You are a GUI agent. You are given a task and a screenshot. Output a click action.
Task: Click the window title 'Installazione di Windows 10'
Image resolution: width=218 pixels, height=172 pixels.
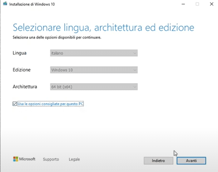pos(32,4)
